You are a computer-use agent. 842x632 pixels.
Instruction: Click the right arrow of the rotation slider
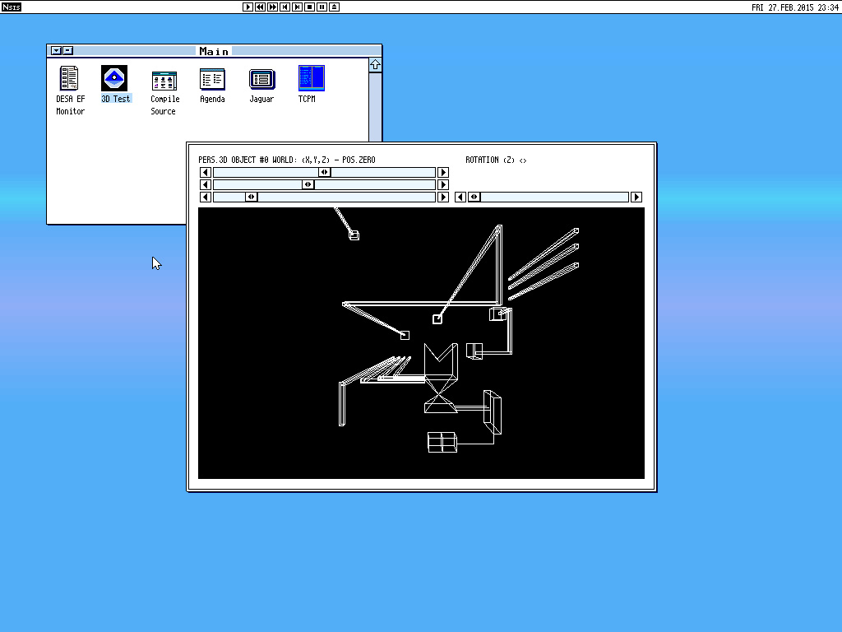pyautogui.click(x=636, y=197)
